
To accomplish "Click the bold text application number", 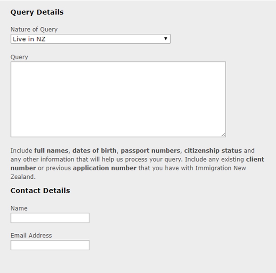I will 104,168.
